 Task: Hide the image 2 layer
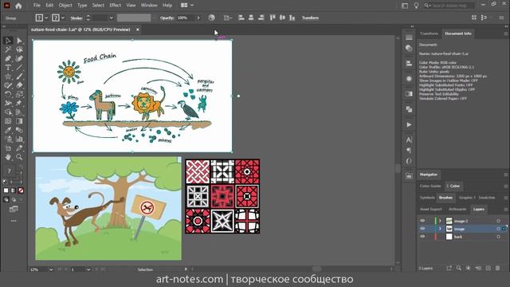pyautogui.click(x=422, y=221)
